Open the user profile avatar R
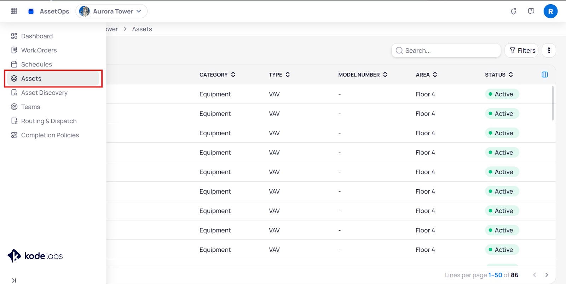566x284 pixels. 550,11
